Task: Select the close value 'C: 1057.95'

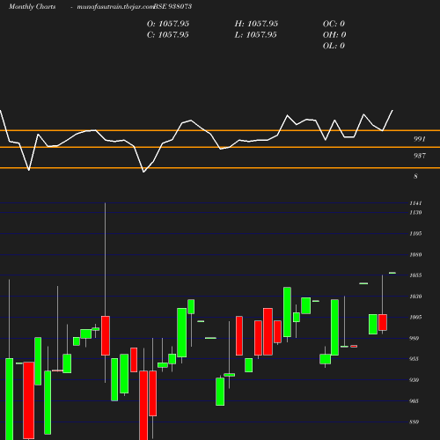Action: point(168,35)
